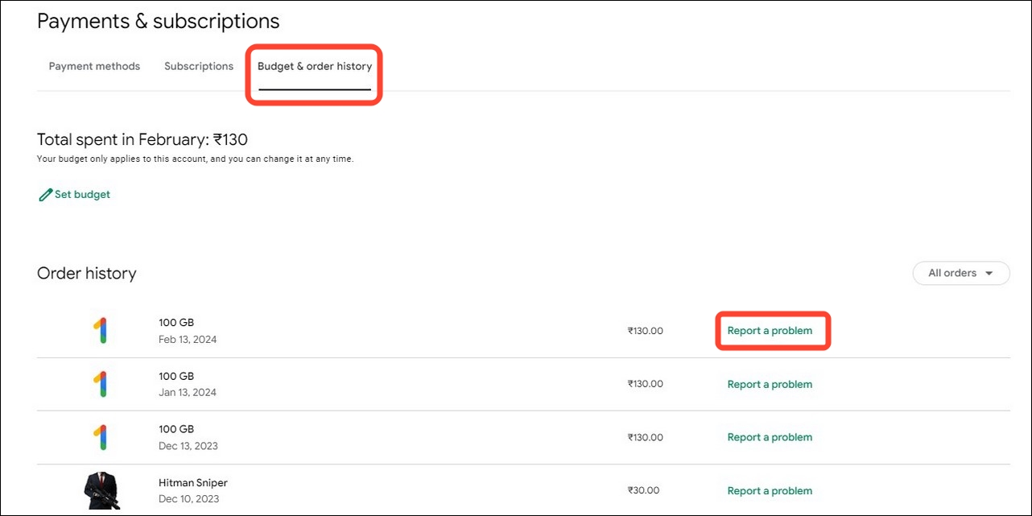Select the 100 GB order from Feb 13, 2024
Screen dimensions: 1032x516
pos(322,330)
